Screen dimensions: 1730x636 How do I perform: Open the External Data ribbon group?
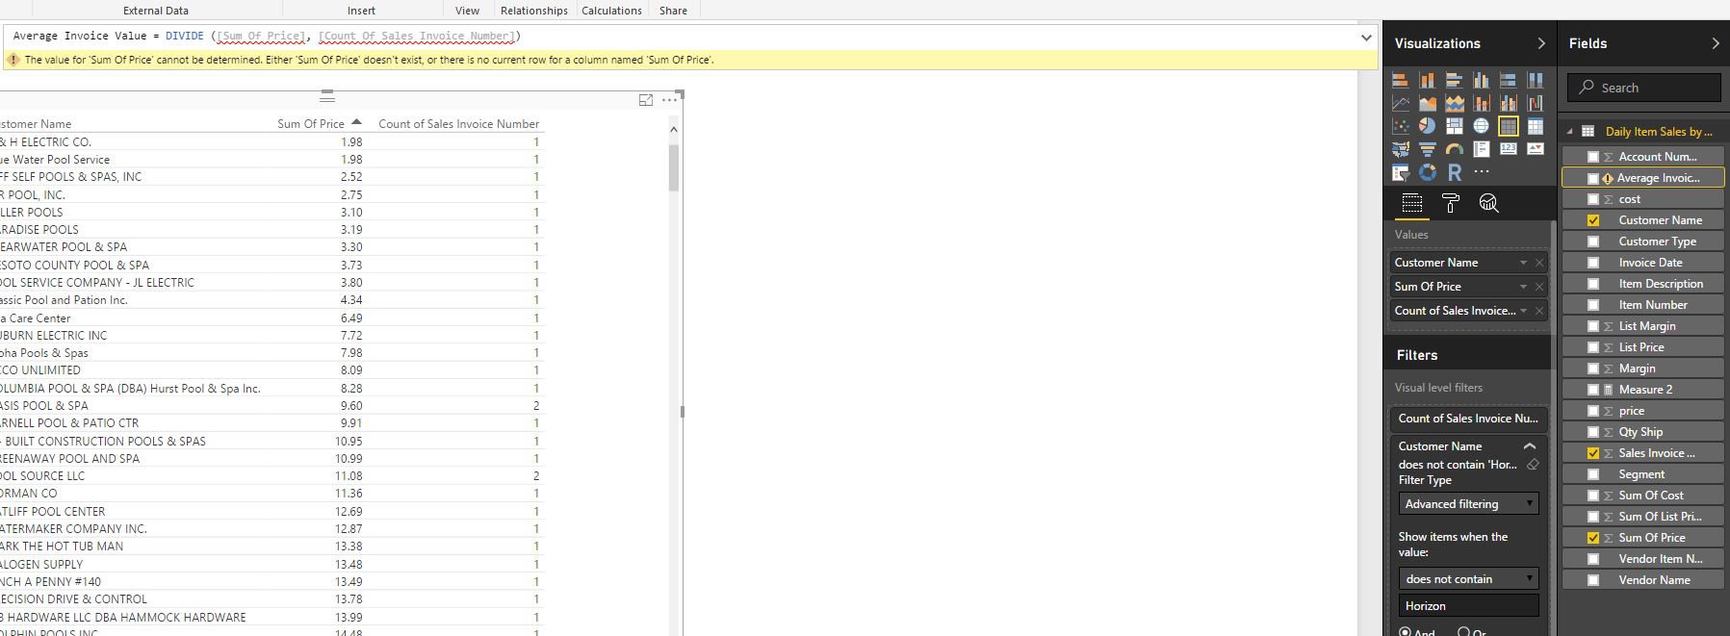coord(156,11)
